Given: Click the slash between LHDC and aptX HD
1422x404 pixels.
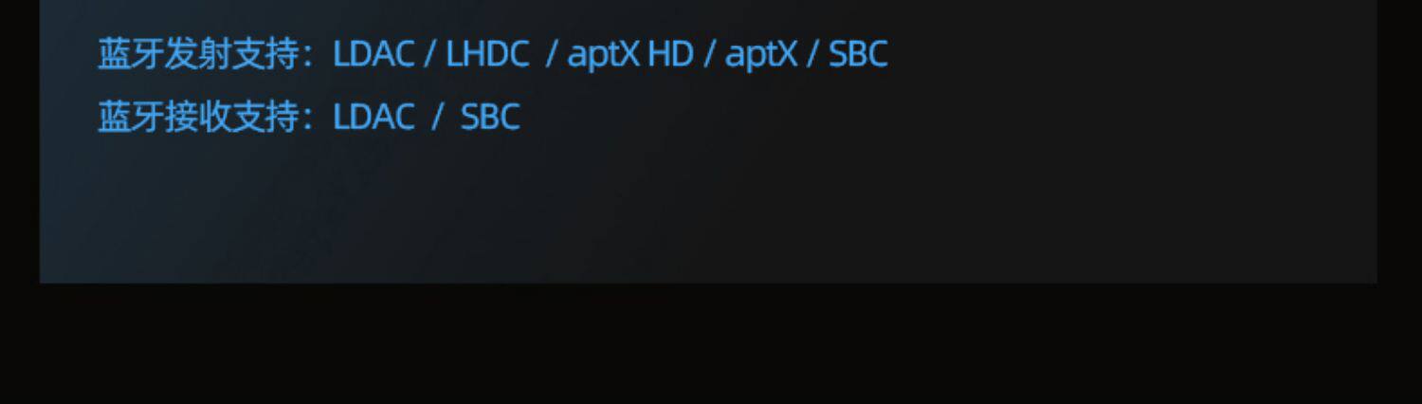Looking at the screenshot, I should [551, 54].
